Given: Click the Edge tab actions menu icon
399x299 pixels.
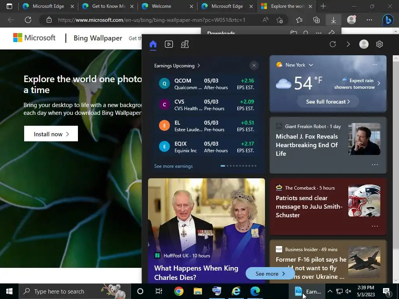Looking at the screenshot, I should click(x=9, y=6).
